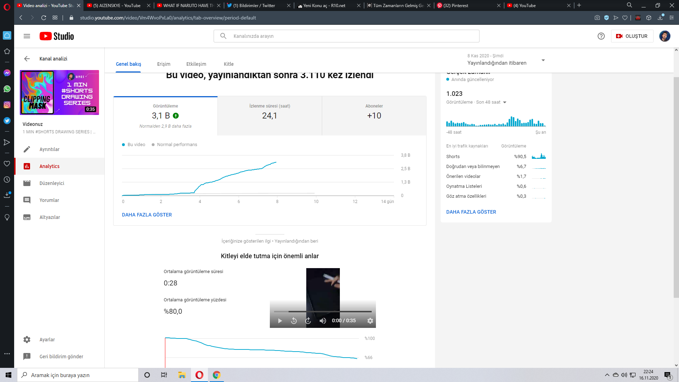
Task: Open Ayarlar settings in the sidebar
Action: click(59, 340)
